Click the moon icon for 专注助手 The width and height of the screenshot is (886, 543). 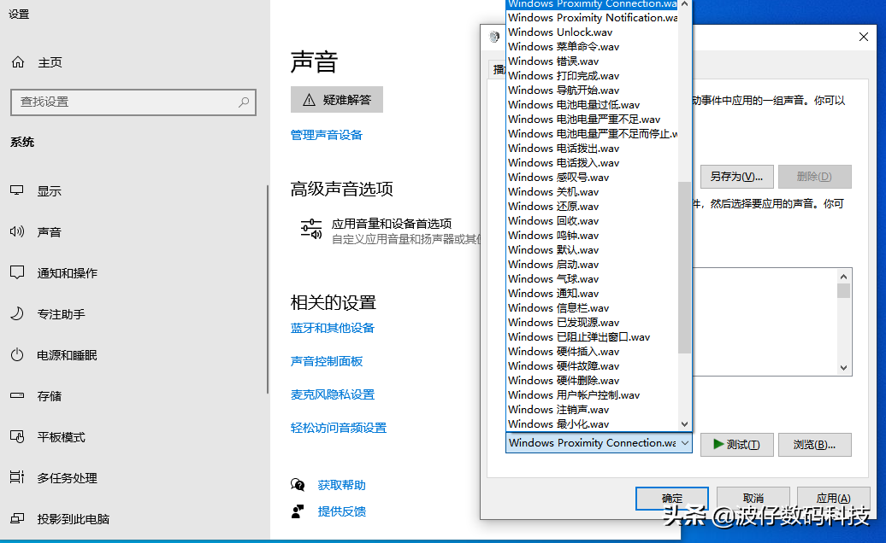click(17, 313)
